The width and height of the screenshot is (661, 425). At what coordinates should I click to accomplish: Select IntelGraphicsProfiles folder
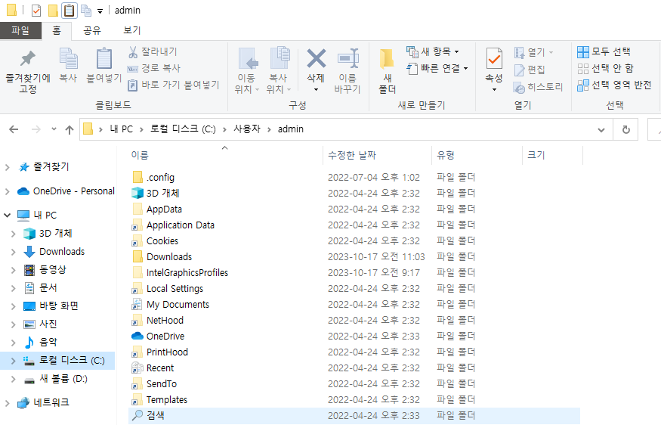pos(187,273)
